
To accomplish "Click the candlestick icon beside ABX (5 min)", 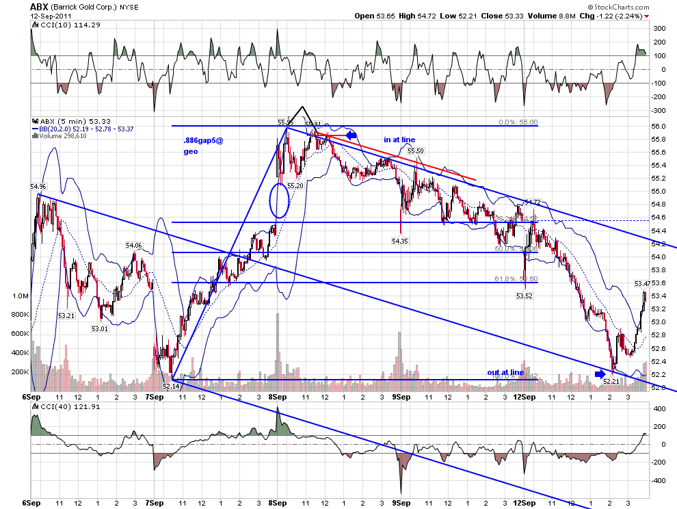I will 35,122.
